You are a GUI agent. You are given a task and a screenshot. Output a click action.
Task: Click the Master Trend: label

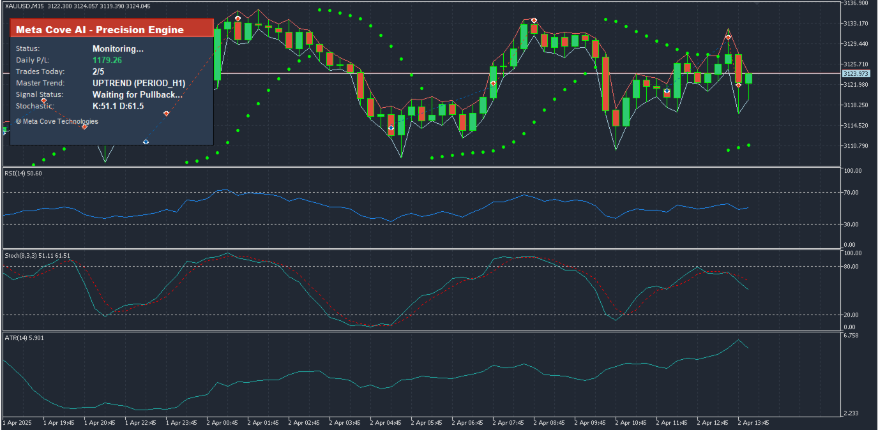(x=40, y=83)
